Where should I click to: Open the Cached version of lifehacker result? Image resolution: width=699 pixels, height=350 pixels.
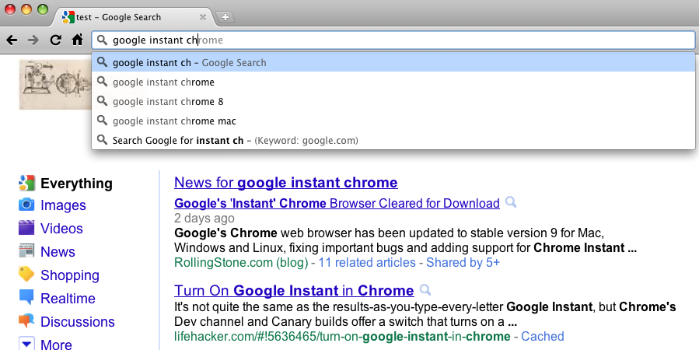(542, 336)
